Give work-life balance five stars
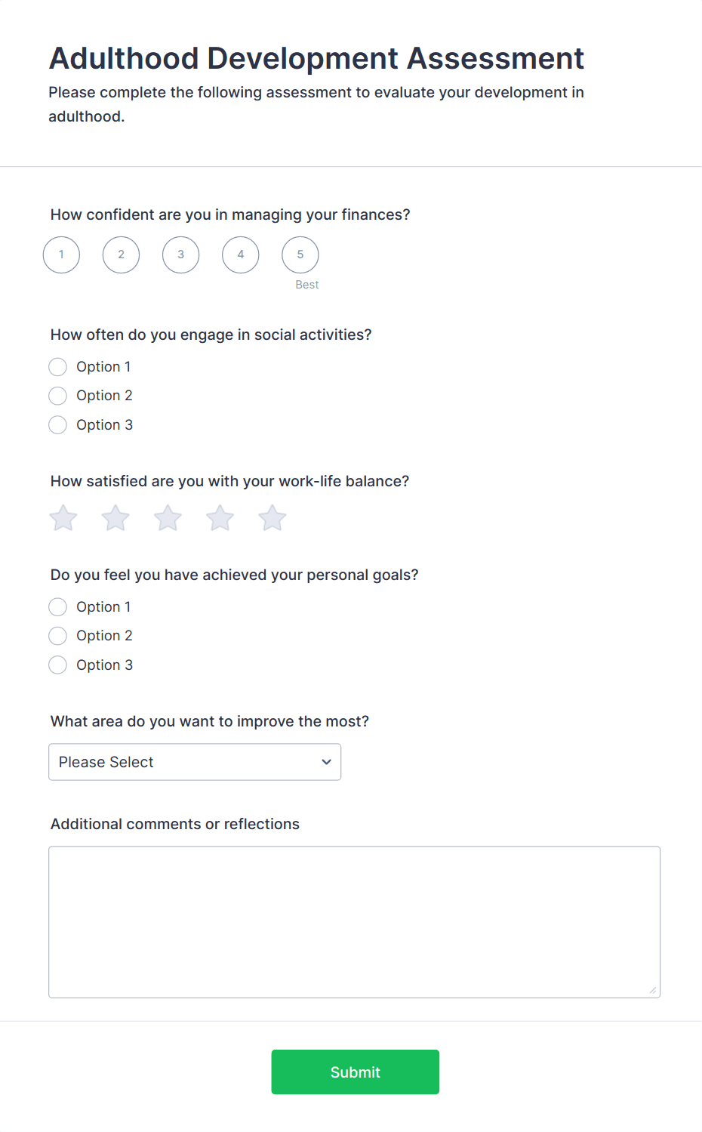The image size is (702, 1132). point(272,518)
